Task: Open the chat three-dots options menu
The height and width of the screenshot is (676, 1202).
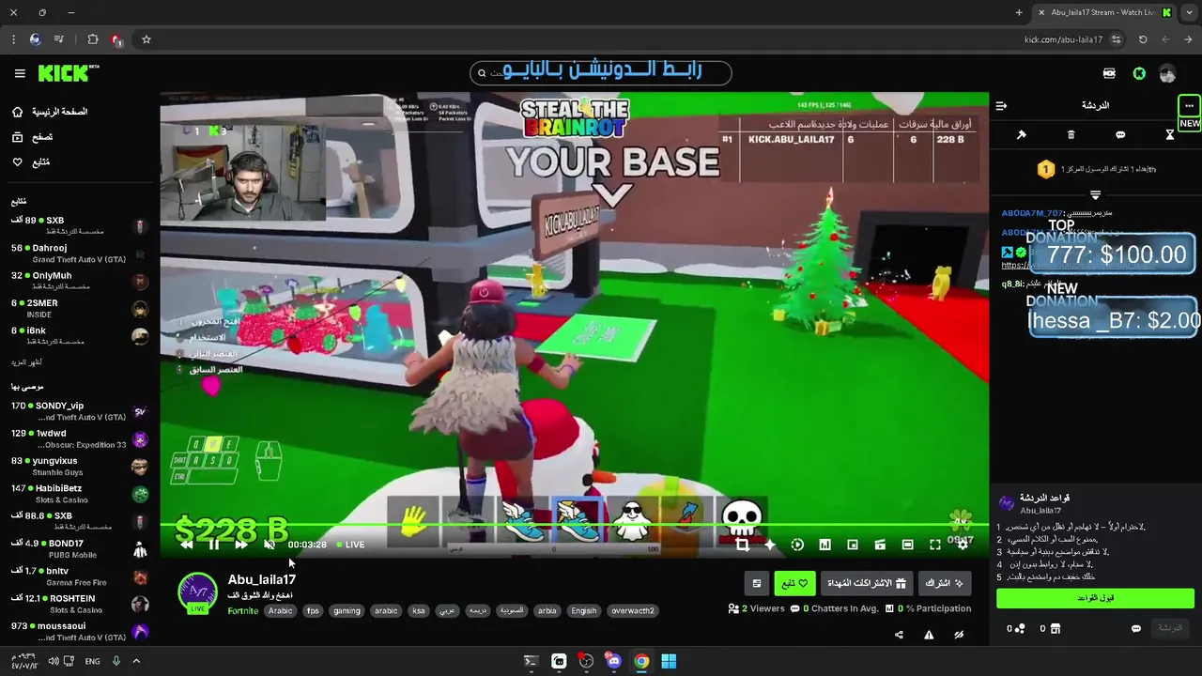Action: pos(1189,105)
